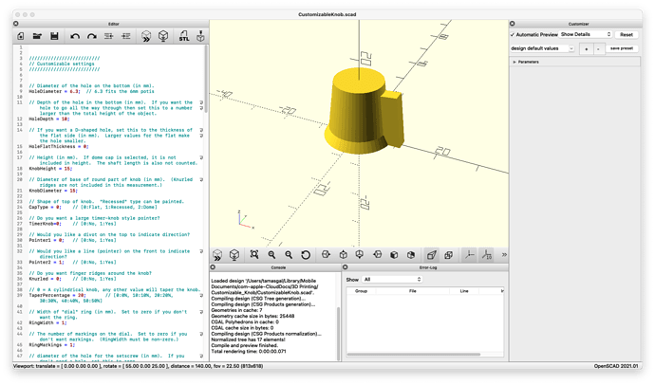655x385 pixels.
Task: Click the minus button to remove preset
Action: [598, 48]
